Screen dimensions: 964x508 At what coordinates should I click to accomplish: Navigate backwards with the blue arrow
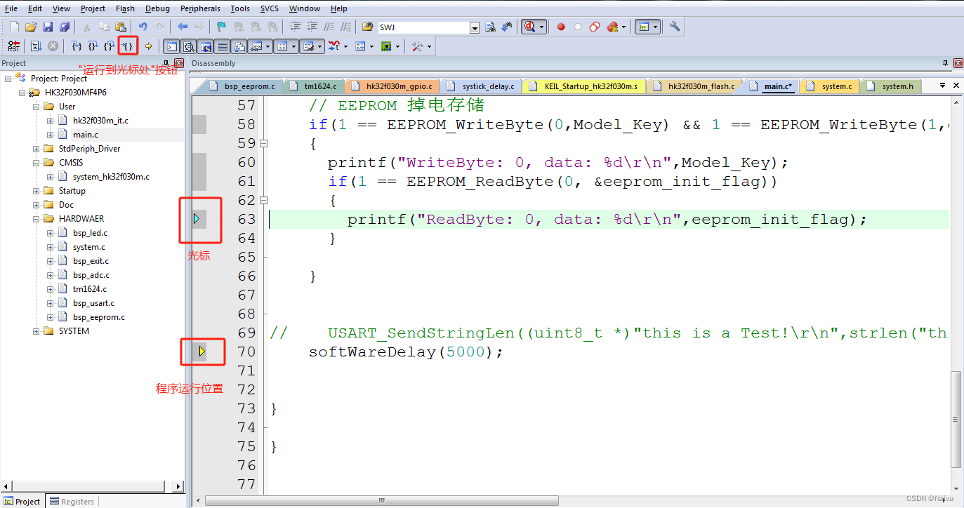coord(183,27)
